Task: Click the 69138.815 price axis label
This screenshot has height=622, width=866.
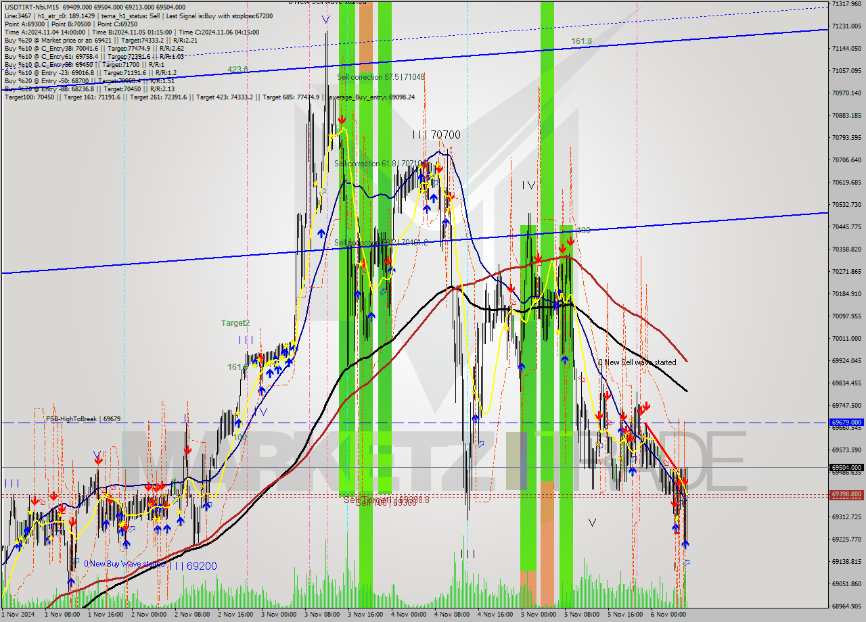Action: pyautogui.click(x=846, y=562)
